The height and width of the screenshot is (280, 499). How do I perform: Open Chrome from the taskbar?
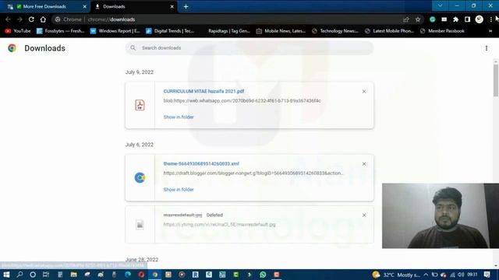click(155, 275)
